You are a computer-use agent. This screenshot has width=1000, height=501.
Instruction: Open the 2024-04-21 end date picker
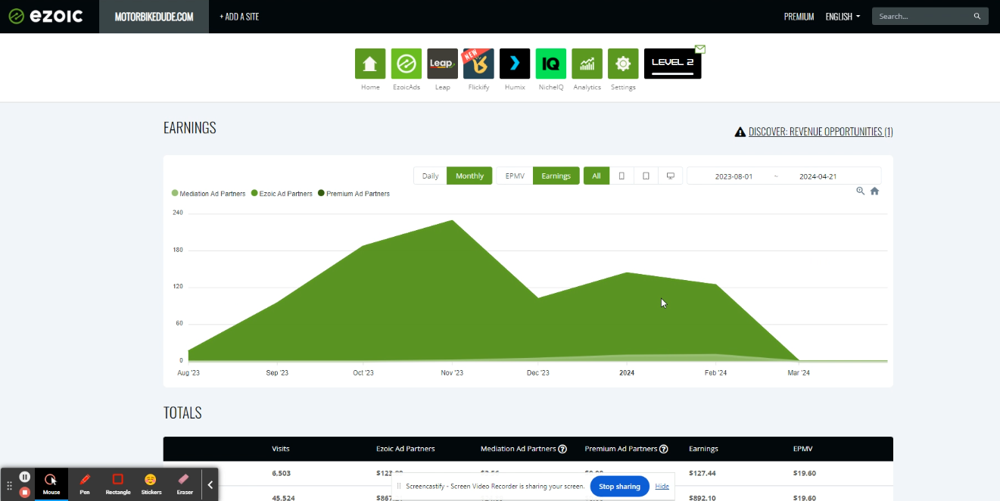[x=818, y=176]
